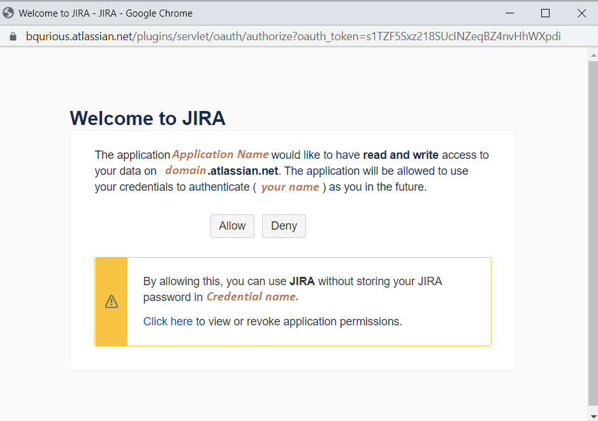Click the globe icon in title bar
The width and height of the screenshot is (598, 421).
[8, 13]
